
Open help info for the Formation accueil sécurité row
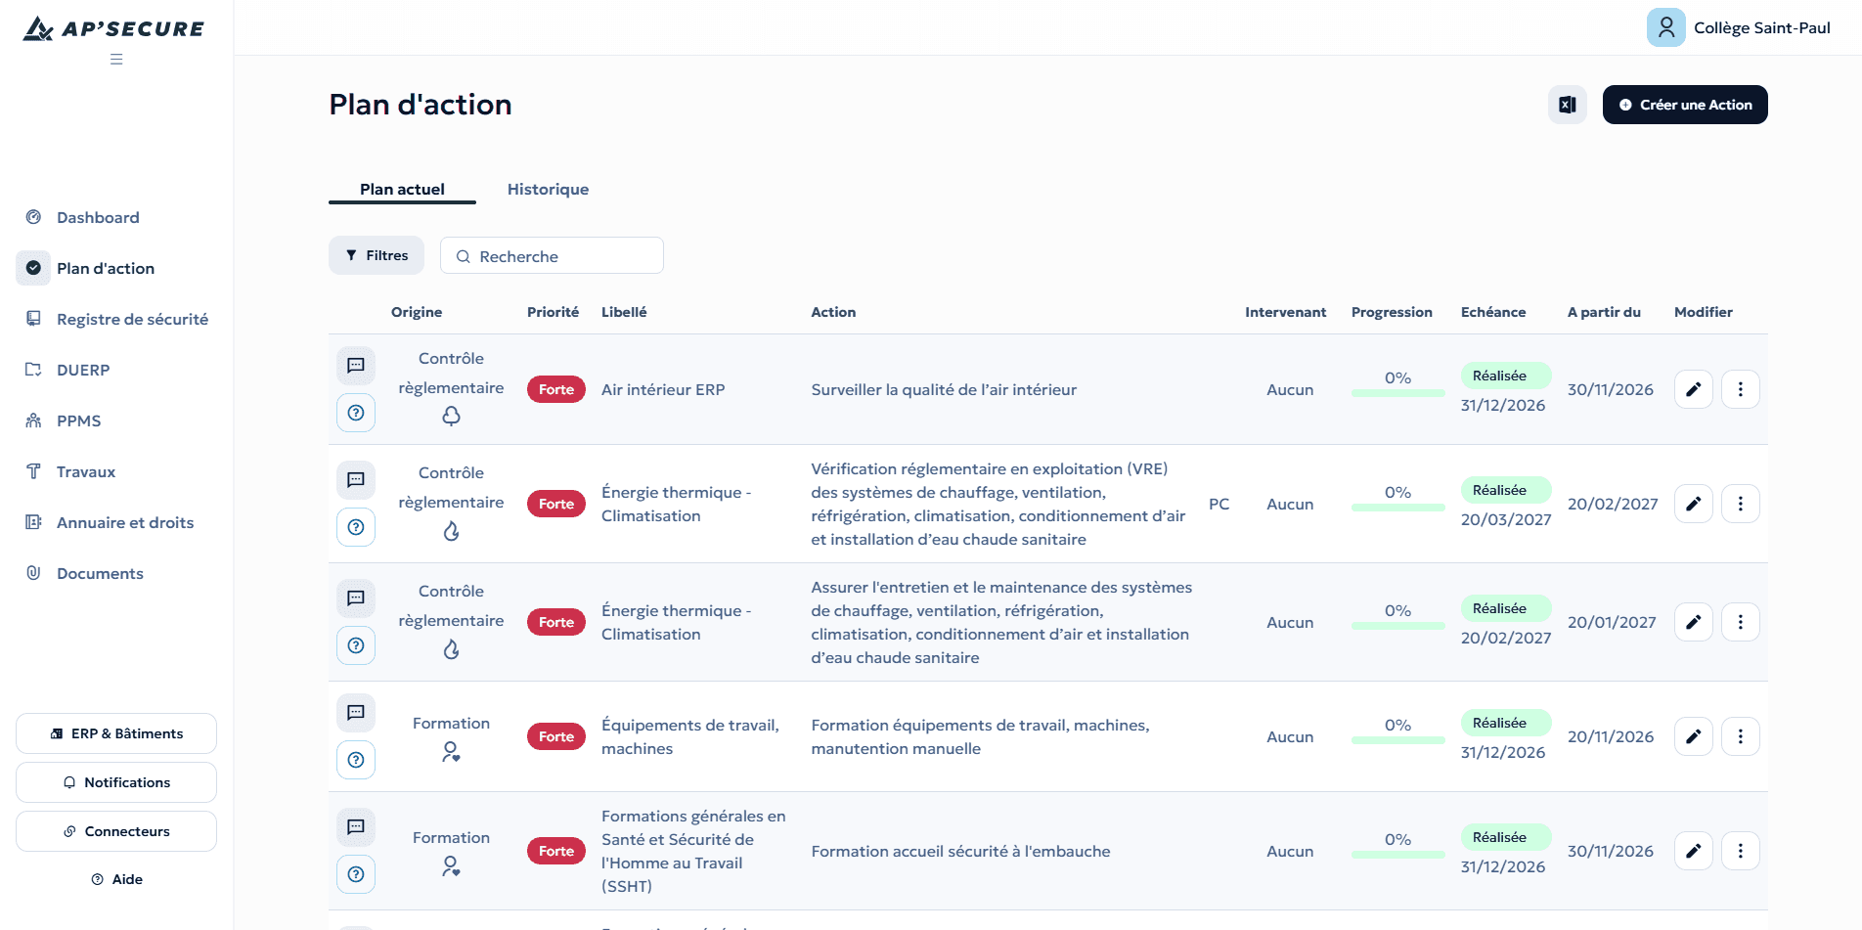click(x=356, y=874)
